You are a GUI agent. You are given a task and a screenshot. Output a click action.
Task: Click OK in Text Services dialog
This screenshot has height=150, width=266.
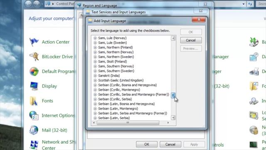point(147,145)
